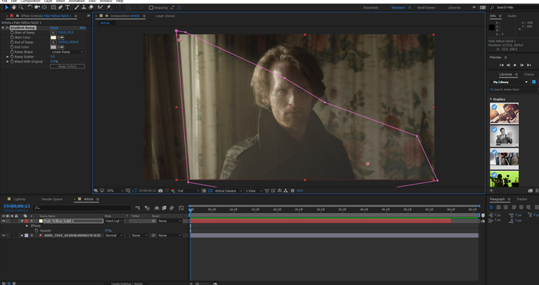This screenshot has height=285, width=539.
Task: Toggle visibility of the A006 footage layer
Action: pos(4,235)
